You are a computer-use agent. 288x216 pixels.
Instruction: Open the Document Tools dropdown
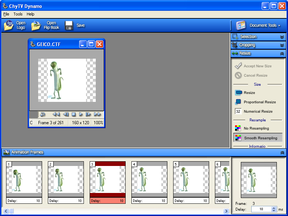pyautogui.click(x=265, y=25)
